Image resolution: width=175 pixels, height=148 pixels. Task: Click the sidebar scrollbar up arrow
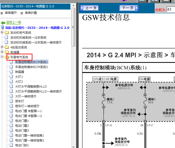point(73,5)
